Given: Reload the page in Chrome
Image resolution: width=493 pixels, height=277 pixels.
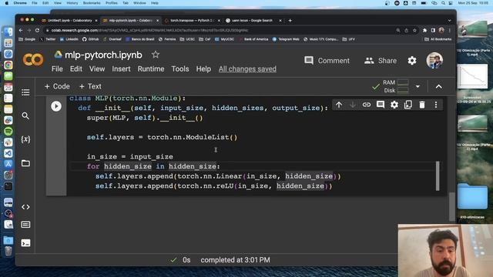Looking at the screenshot, I should click(38, 30).
